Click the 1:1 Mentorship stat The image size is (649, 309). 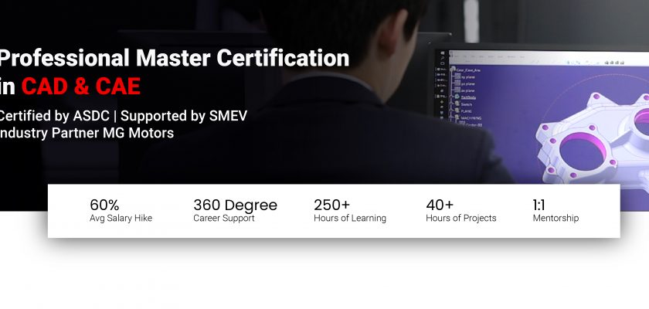coord(556,211)
